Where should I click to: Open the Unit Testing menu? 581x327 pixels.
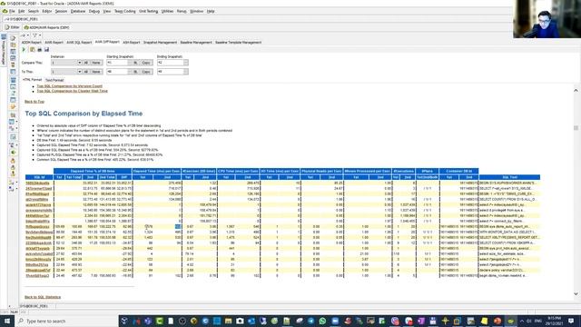[148, 11]
